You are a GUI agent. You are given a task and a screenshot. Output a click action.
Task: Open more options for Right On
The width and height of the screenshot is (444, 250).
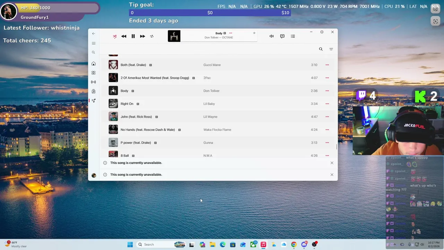327,104
